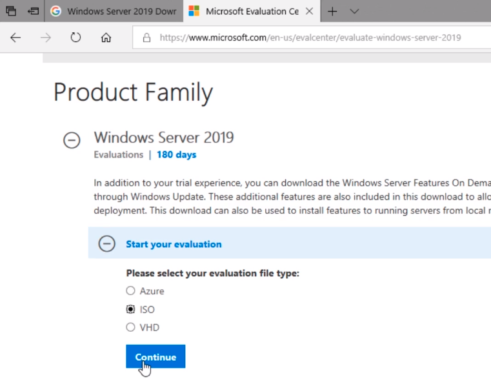The image size is (491, 384).
Task: Go back to the previous page
Action: click(x=15, y=37)
